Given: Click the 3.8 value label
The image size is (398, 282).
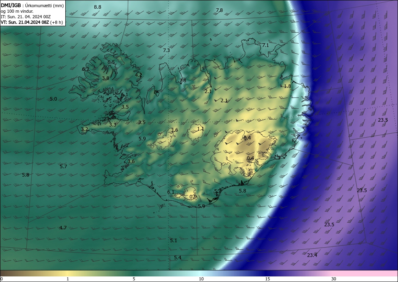Looking at the screenshot, I should click(x=105, y=78).
